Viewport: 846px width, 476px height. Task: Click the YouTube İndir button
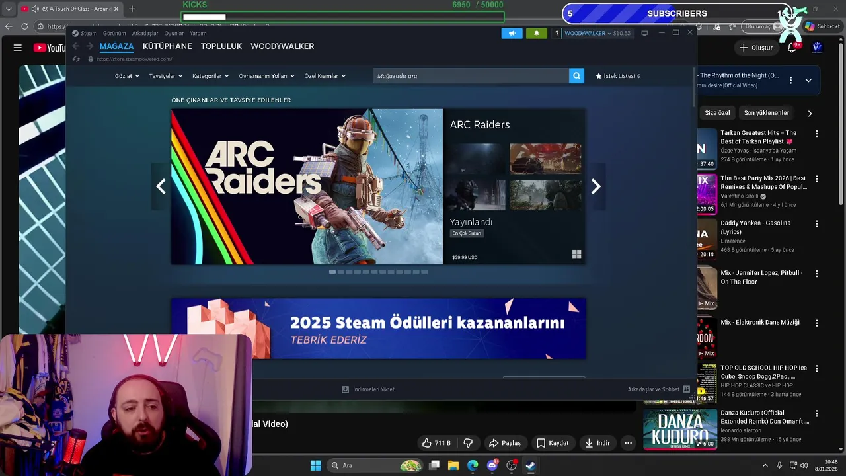coord(597,443)
